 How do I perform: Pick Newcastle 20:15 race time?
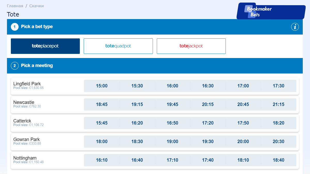[208, 104]
